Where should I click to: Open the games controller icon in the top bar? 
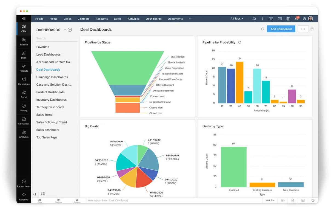(271, 19)
